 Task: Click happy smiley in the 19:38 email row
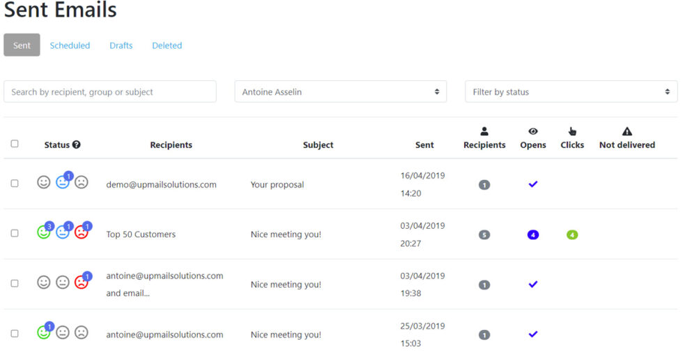coord(43,282)
